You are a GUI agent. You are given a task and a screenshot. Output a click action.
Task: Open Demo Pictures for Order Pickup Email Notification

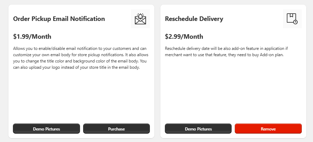coord(46,129)
